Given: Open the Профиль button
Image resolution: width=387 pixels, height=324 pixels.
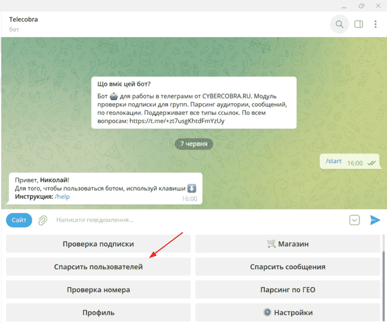Looking at the screenshot, I should (98, 313).
